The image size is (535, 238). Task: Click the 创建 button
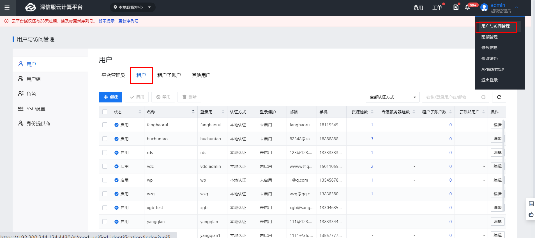point(110,97)
